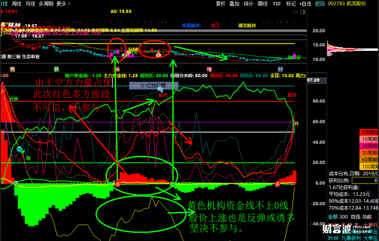
Task: Click the 女-红烛教鞭 indicator label box
Action: click(154, 85)
